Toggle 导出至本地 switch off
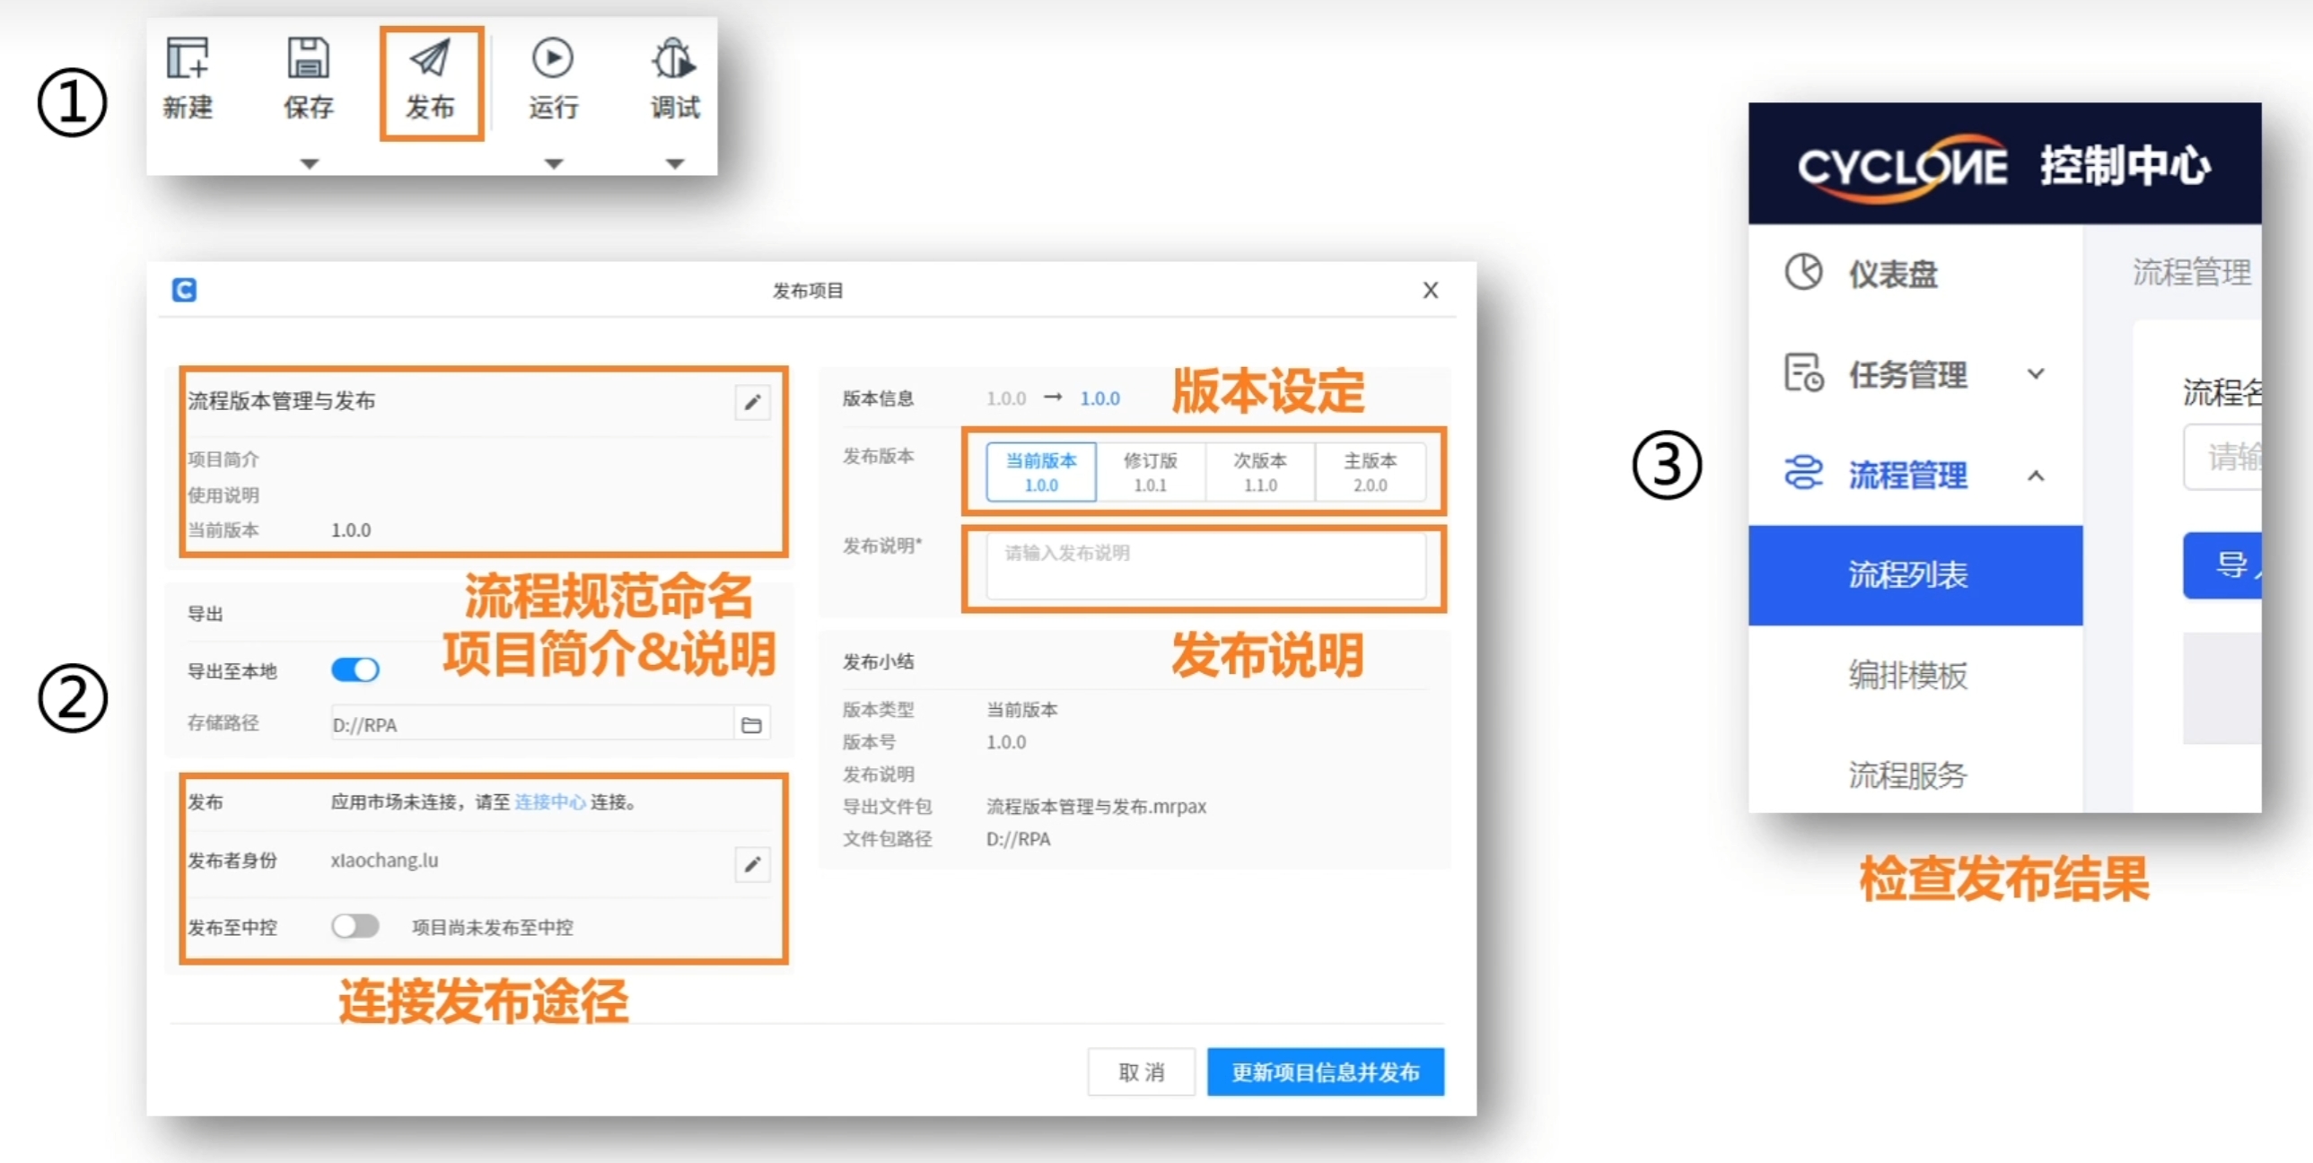Screen dimensions: 2313x1163 (355, 670)
